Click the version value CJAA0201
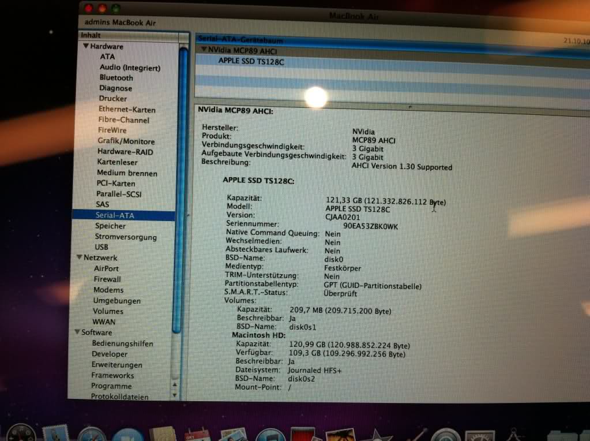This screenshot has height=441, width=590. point(343,217)
